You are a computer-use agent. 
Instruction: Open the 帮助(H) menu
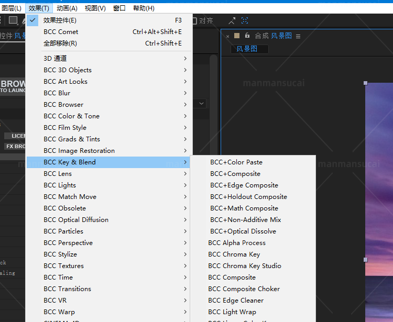(x=144, y=8)
